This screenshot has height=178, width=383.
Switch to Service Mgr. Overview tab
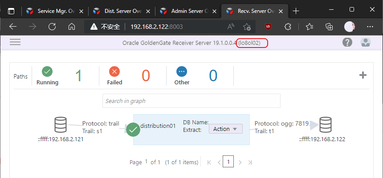pyautogui.click(x=56, y=11)
